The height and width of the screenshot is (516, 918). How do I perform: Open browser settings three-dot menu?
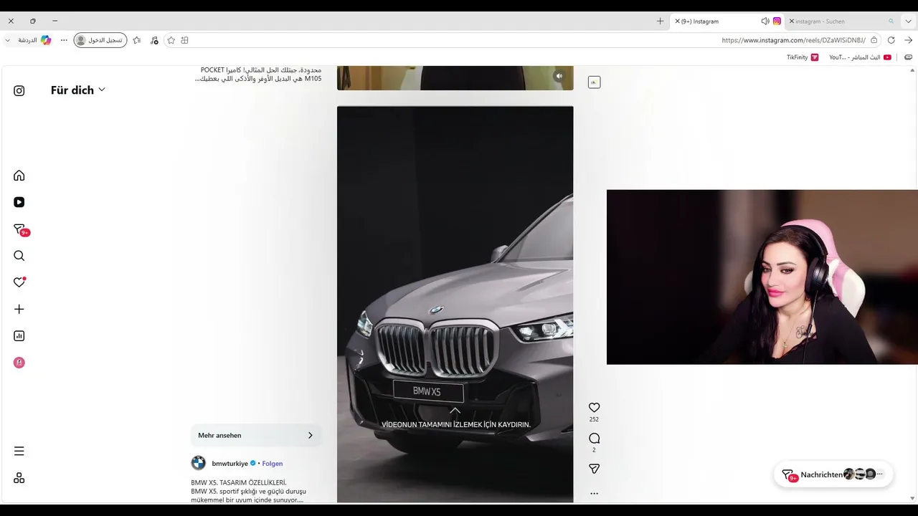64,40
